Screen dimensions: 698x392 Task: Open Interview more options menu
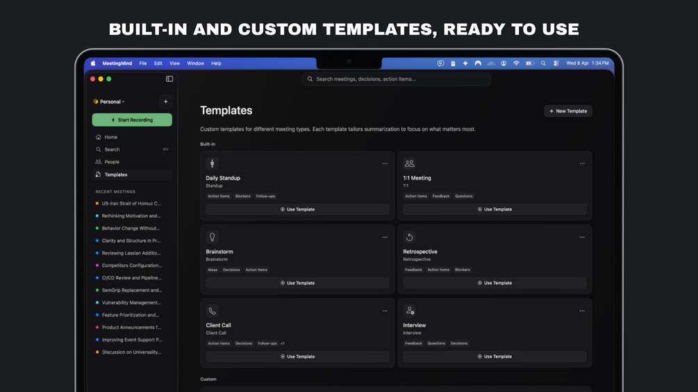click(582, 311)
